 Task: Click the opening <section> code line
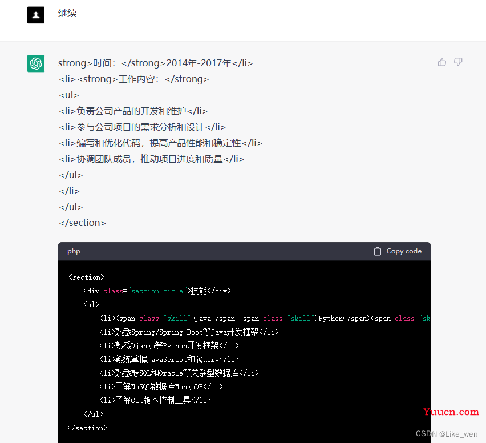[86, 277]
